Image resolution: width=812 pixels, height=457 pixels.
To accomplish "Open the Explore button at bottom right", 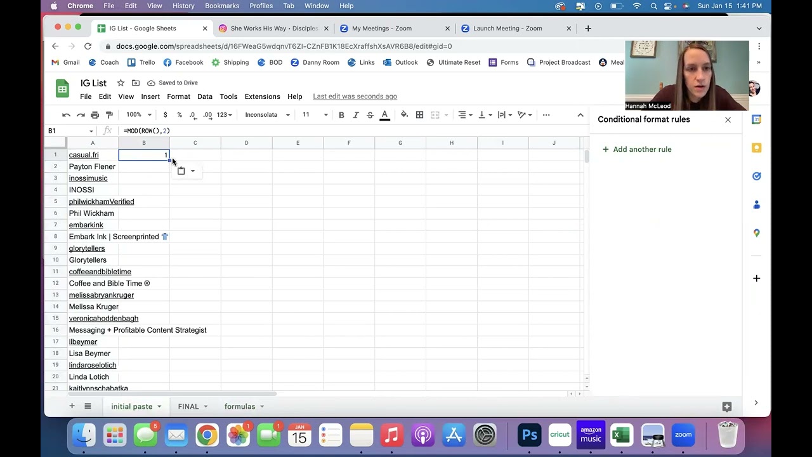I will tap(727, 406).
